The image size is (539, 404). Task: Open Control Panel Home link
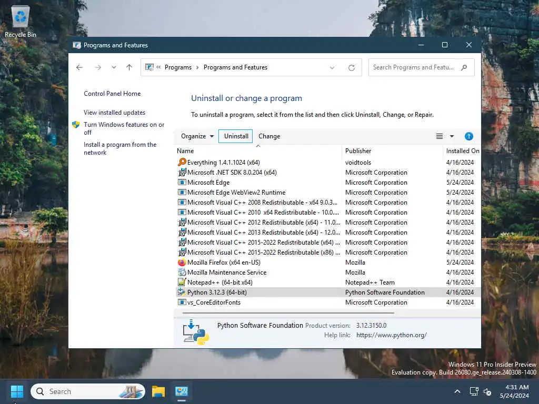[112, 94]
